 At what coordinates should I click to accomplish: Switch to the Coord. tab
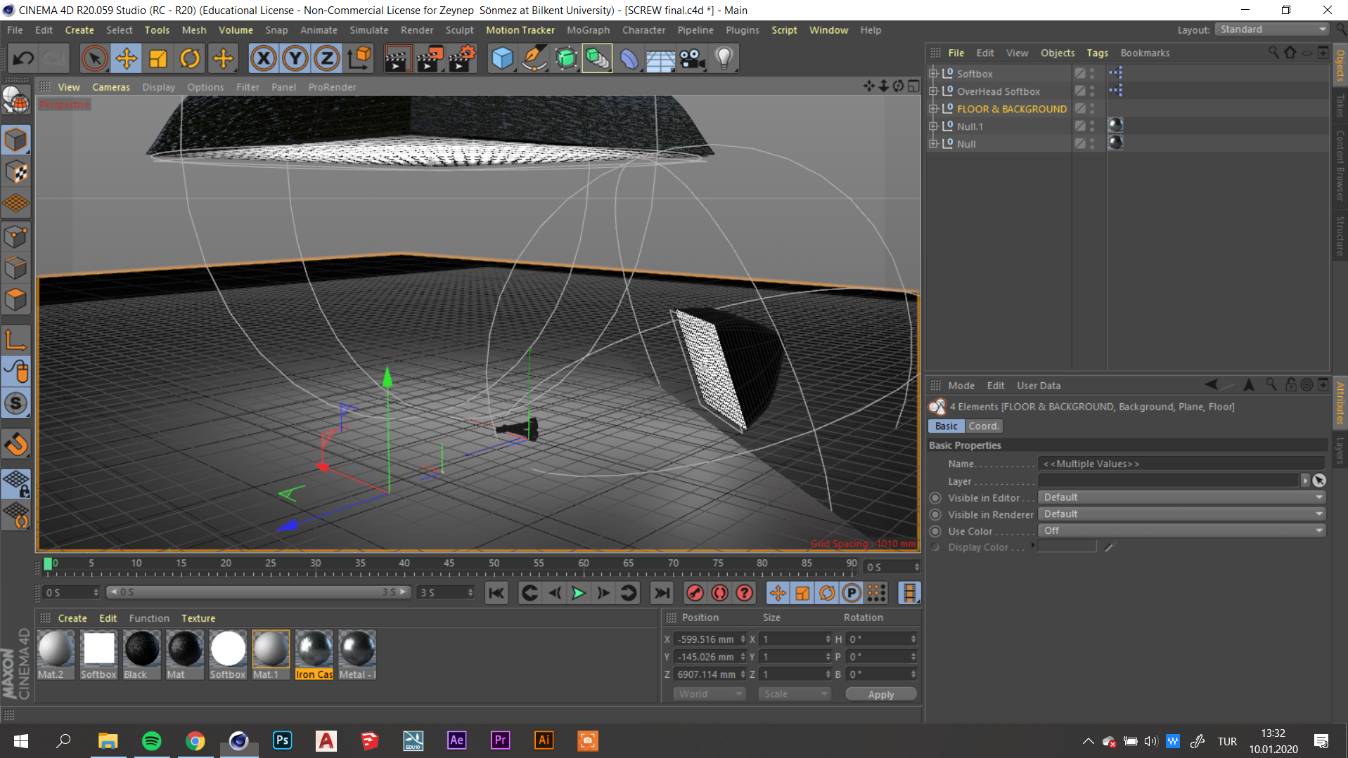(983, 426)
